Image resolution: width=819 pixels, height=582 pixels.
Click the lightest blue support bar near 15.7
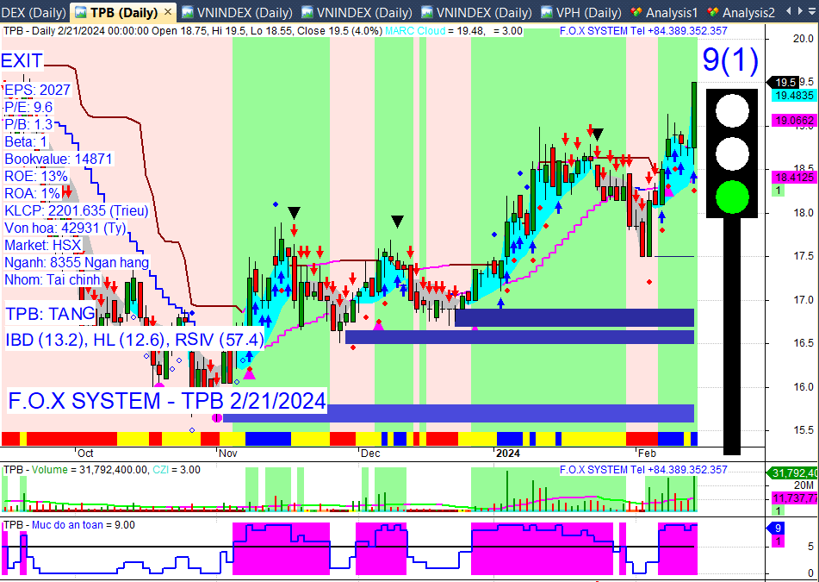pos(458,413)
